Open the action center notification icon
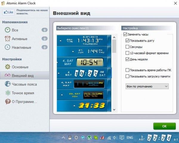This screenshot has height=143, width=179. (x=122, y=138)
